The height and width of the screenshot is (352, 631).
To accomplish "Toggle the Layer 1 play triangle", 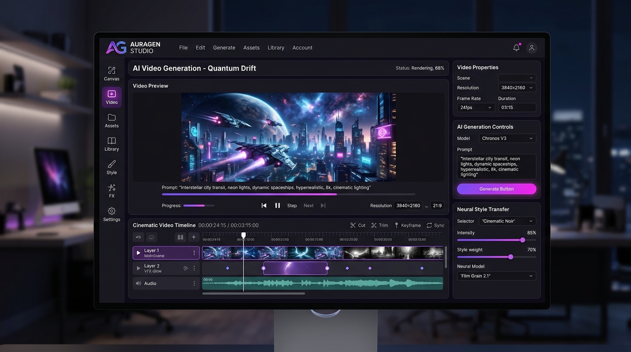I will [138, 253].
